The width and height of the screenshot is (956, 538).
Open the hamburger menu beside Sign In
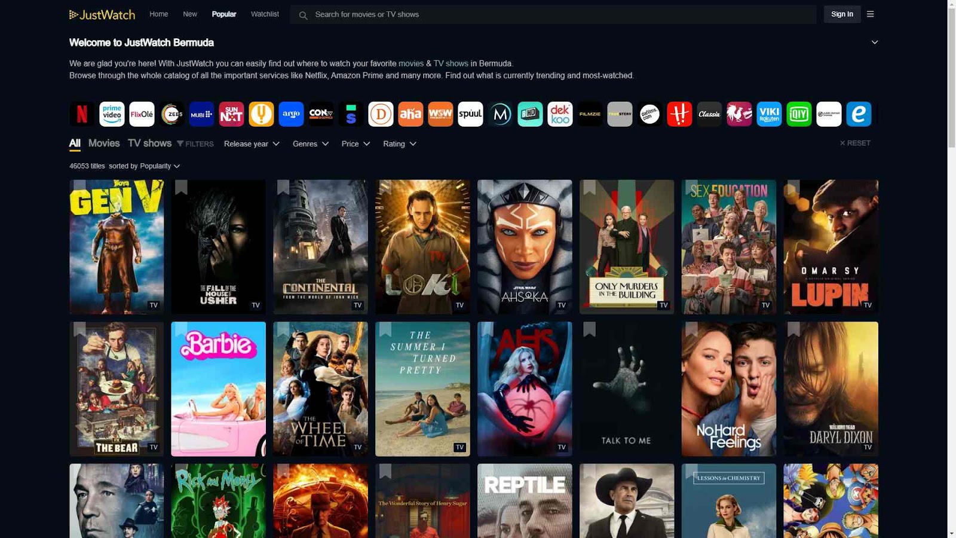(x=870, y=14)
